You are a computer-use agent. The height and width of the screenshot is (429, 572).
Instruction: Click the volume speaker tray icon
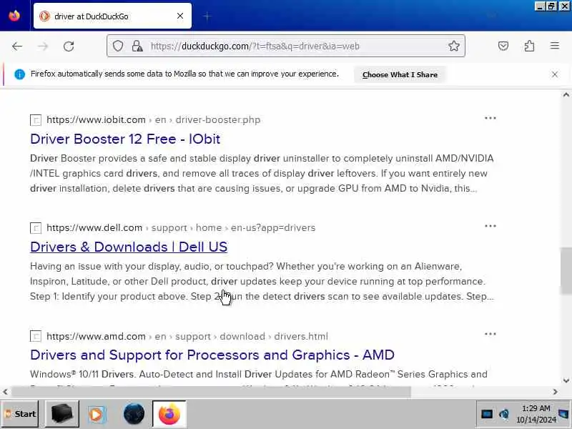pyautogui.click(x=504, y=414)
